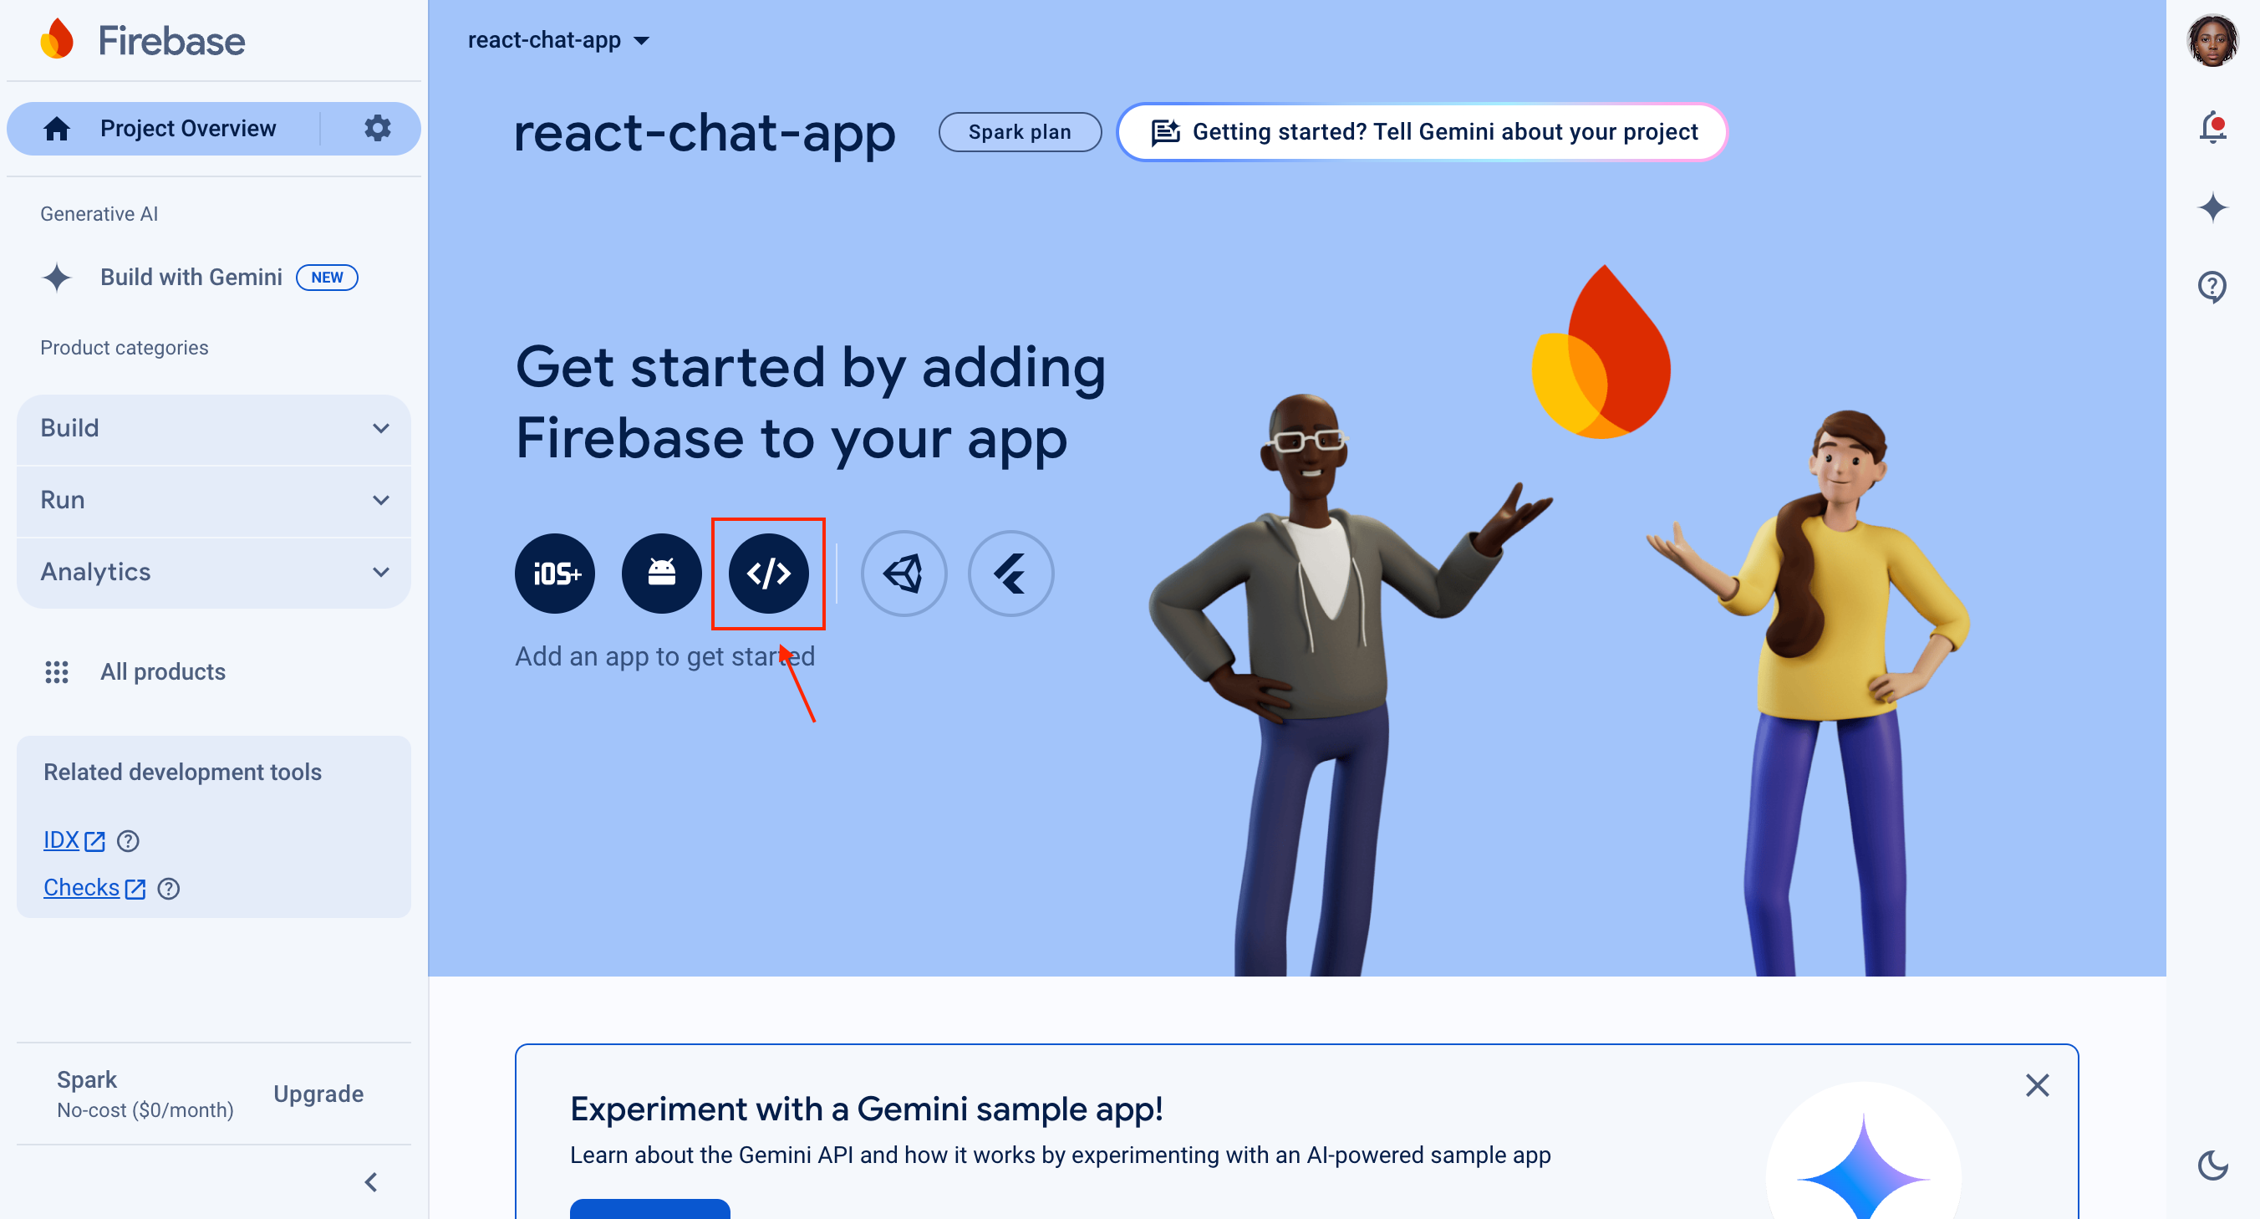The image size is (2260, 1219).
Task: Open react-chat-app project selector dropdown
Action: 558,40
